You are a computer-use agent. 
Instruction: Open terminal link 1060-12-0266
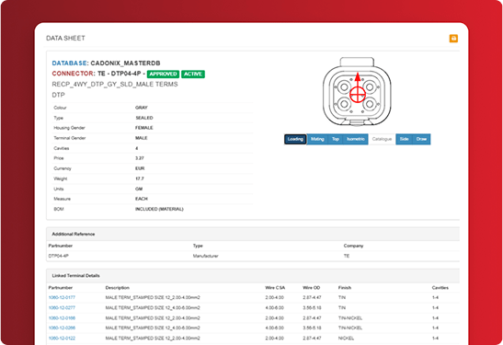62,328
